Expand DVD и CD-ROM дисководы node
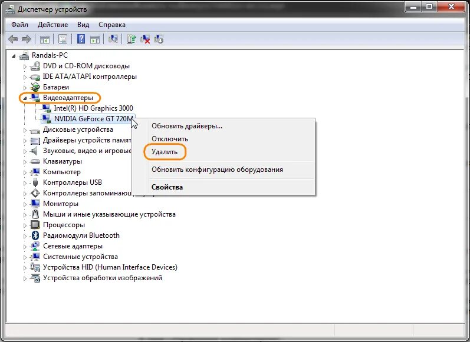The image size is (470, 342). (25, 67)
